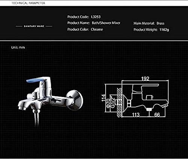The height and width of the screenshot is (159, 188).
Task: Click 'Bath/Shower Mixer' value
Action: tap(106, 23)
